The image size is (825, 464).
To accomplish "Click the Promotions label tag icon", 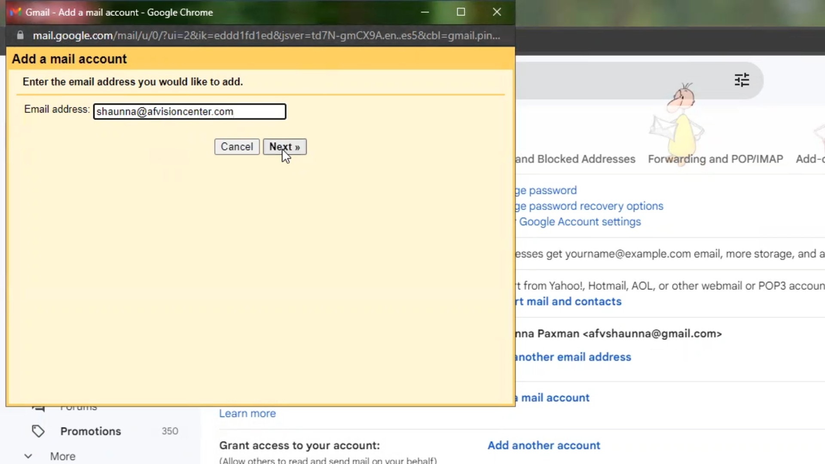I will 38,431.
